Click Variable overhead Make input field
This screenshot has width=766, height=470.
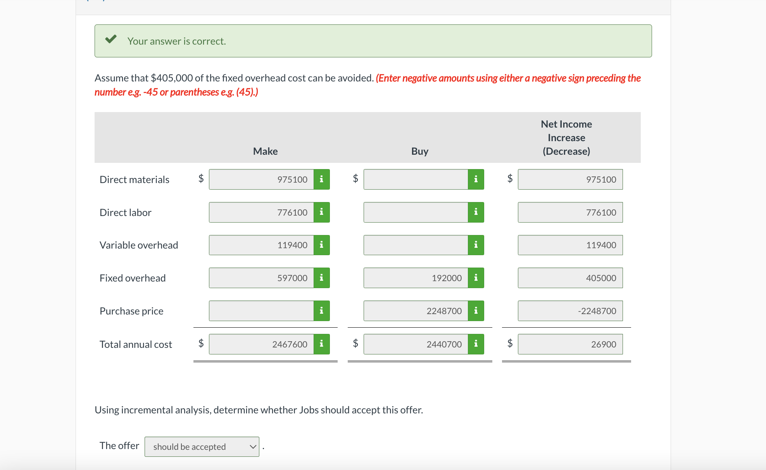click(x=261, y=245)
